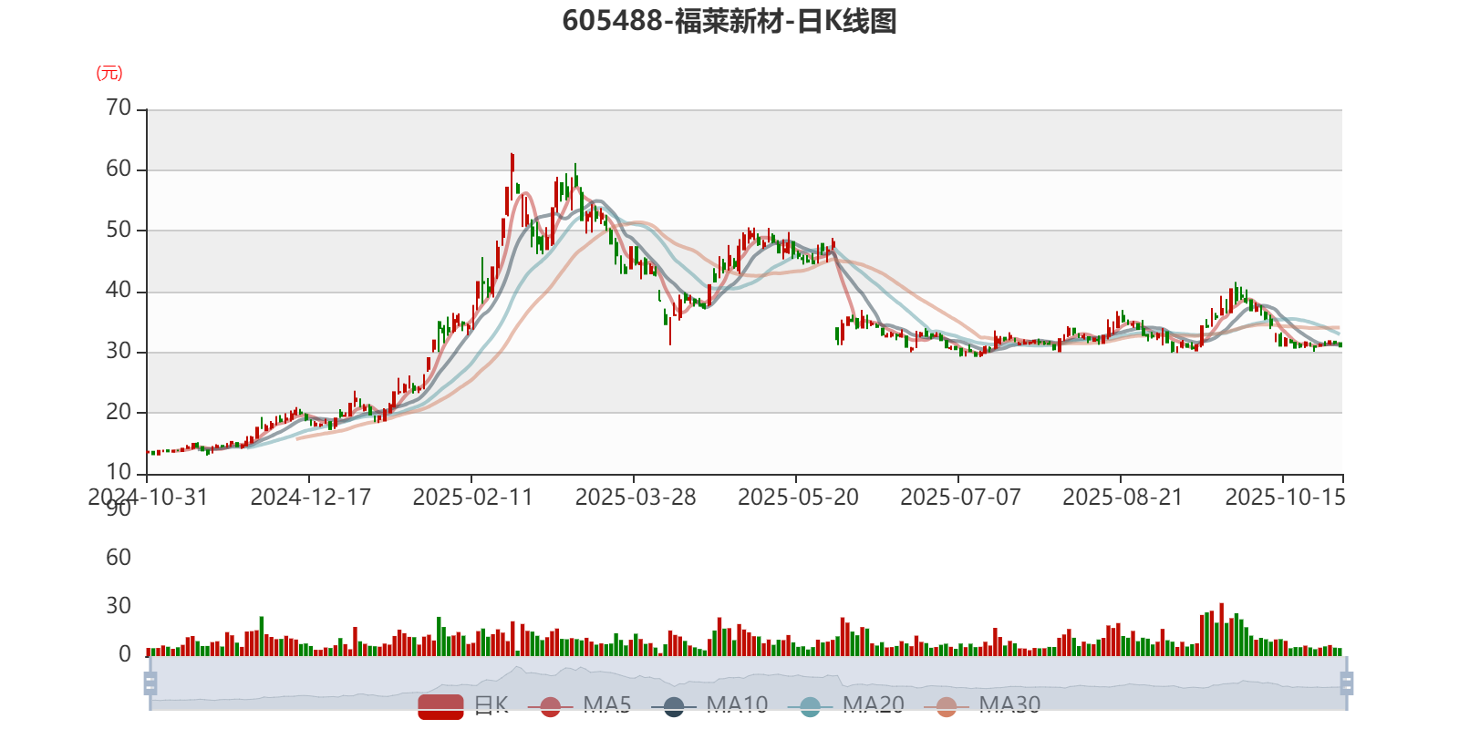Screen dimensions: 1459x729
Task: Click the 2025-05-20 x-axis label
Action: (x=798, y=498)
